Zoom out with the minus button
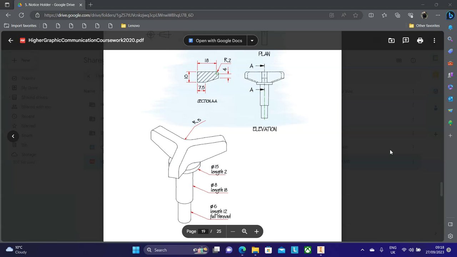The height and width of the screenshot is (257, 457). (233, 231)
